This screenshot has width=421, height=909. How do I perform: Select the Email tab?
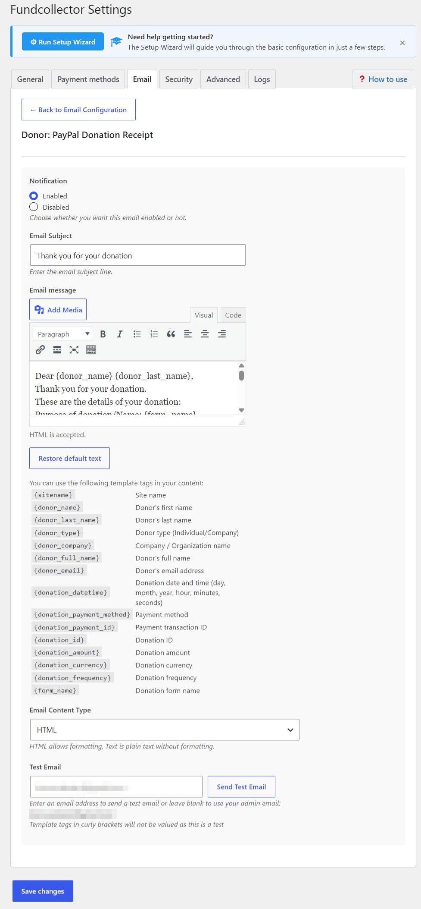tap(142, 79)
